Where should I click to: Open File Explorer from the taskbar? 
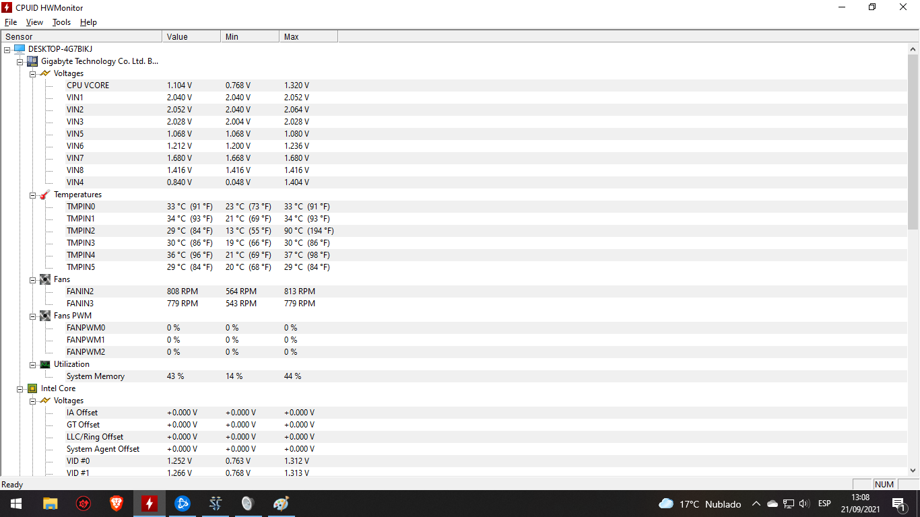click(x=51, y=504)
